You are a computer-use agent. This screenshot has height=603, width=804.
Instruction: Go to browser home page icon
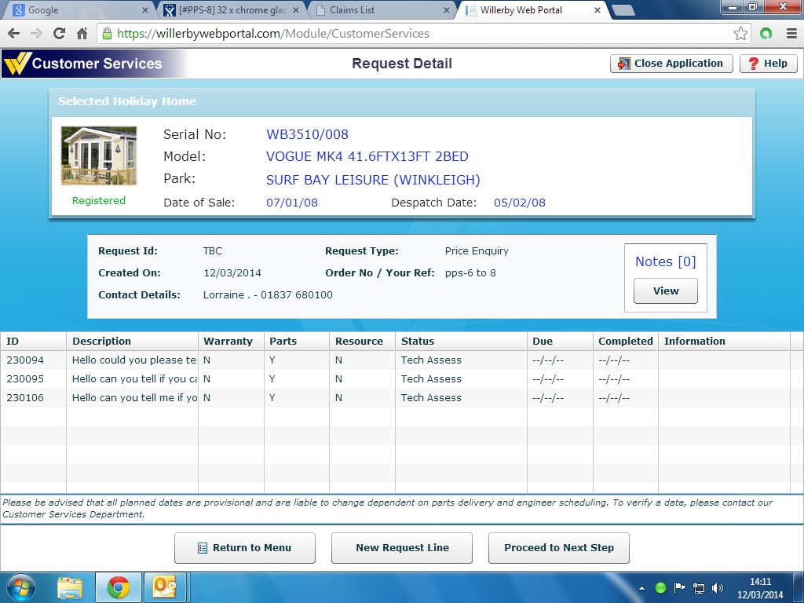coord(82,34)
